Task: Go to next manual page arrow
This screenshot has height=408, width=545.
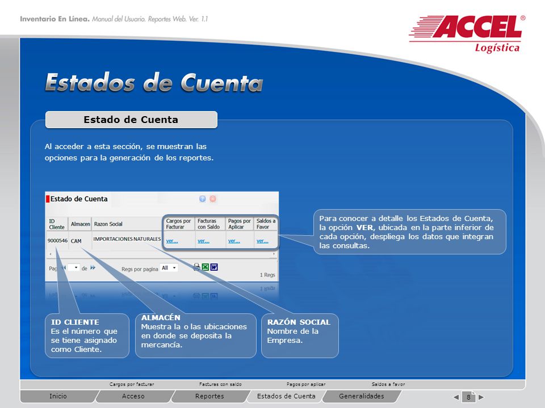Action: click(481, 397)
